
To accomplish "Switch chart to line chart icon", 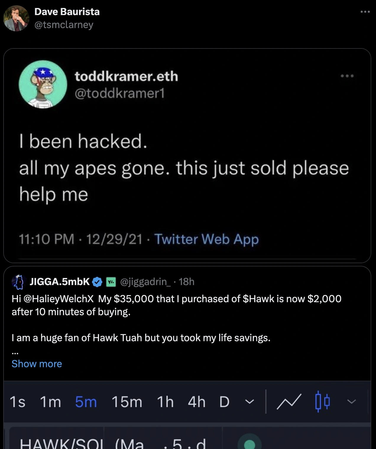I will click(x=289, y=402).
